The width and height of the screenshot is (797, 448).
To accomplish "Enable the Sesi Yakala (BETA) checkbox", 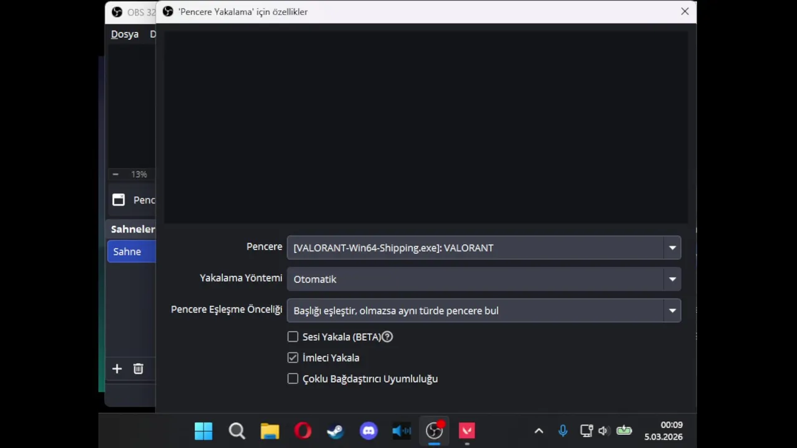I will click(x=293, y=337).
